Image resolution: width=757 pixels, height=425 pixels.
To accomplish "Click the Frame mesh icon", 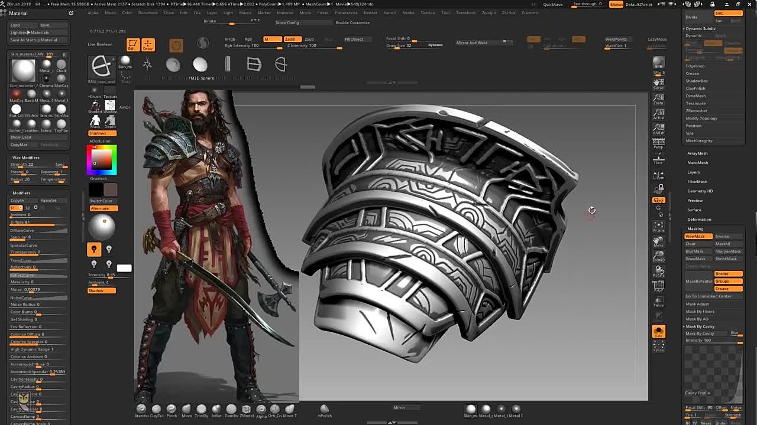I will [x=658, y=227].
